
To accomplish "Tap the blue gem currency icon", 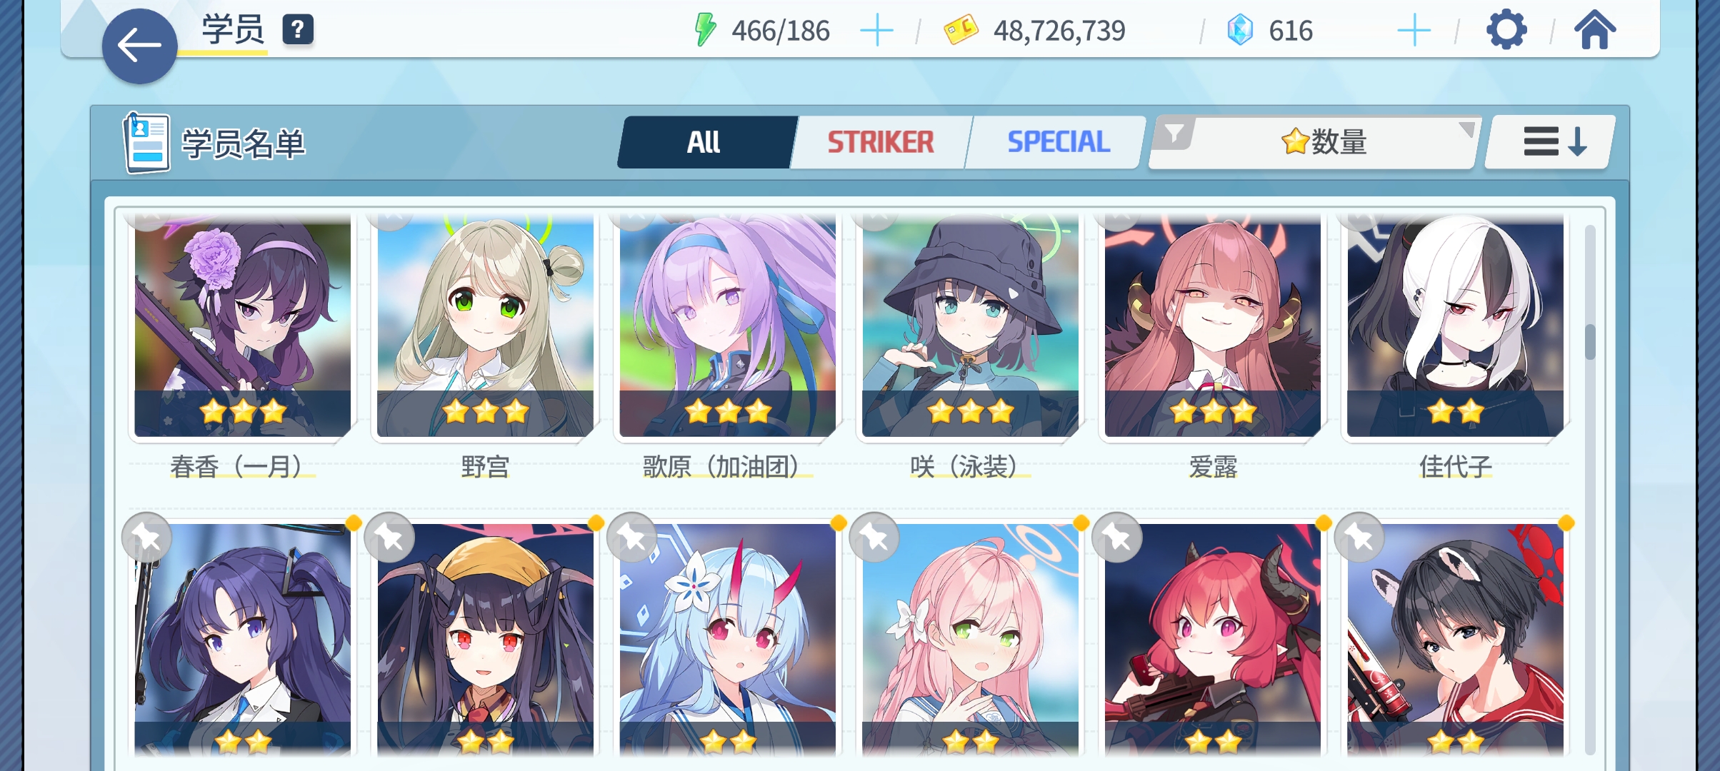I will (x=1240, y=31).
